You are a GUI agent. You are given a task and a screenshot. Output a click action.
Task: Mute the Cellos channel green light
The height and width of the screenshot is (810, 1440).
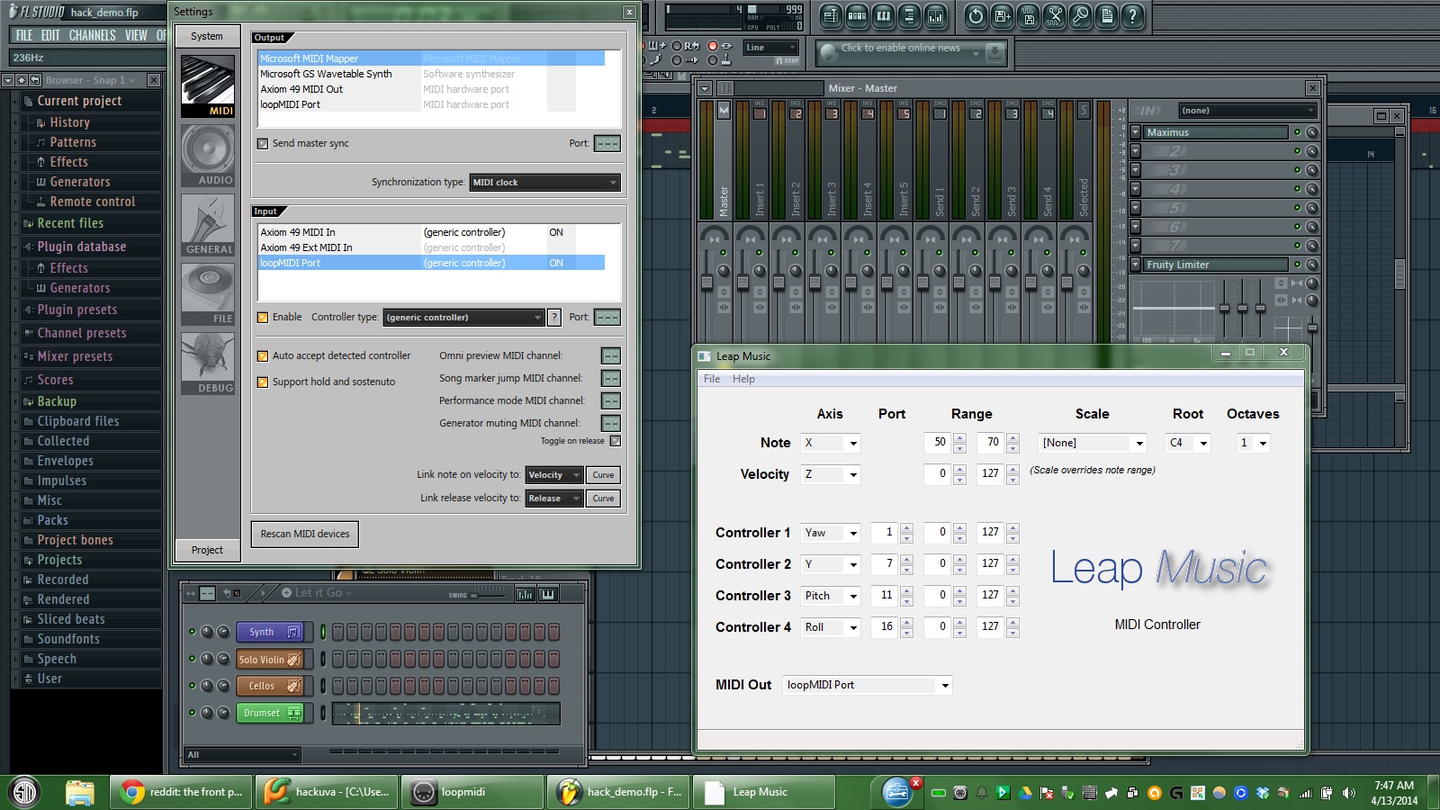point(192,686)
